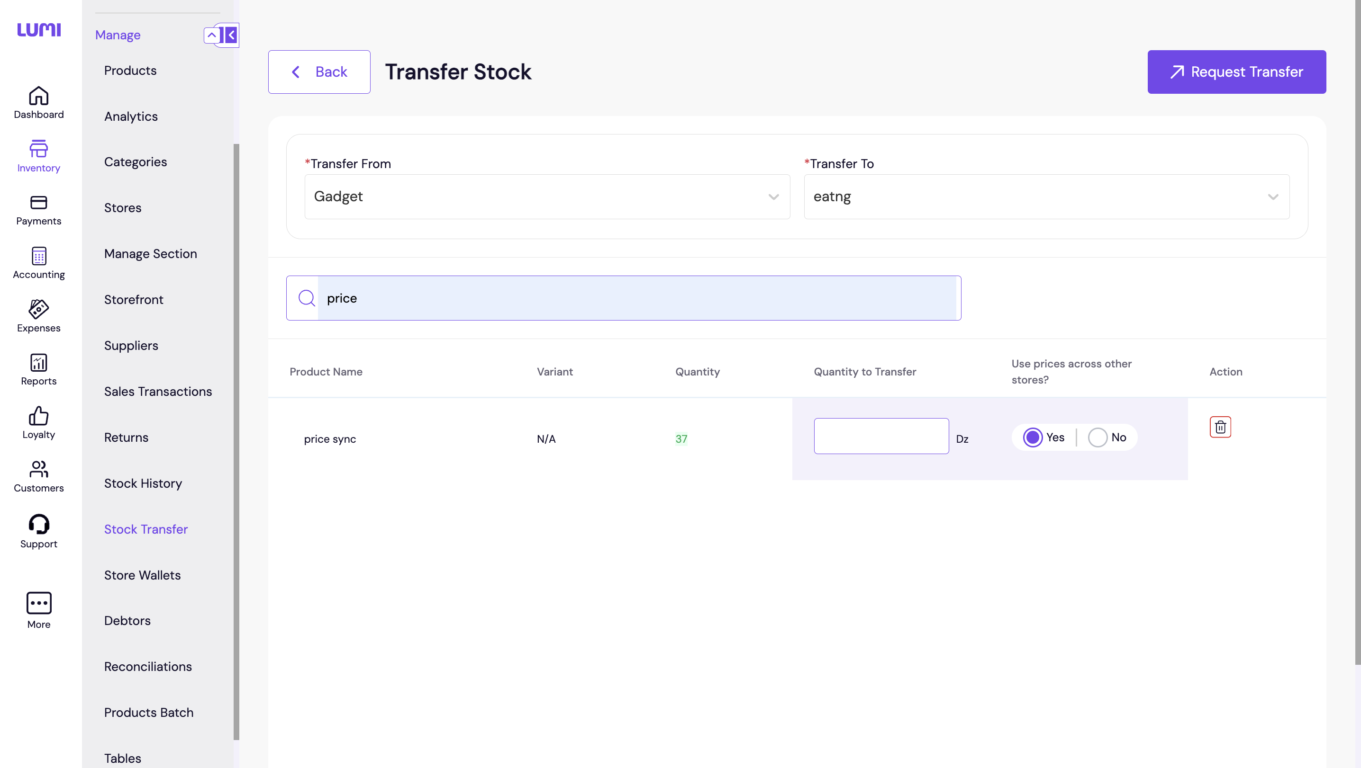
Task: Click the Payments card icon
Action: point(38,203)
